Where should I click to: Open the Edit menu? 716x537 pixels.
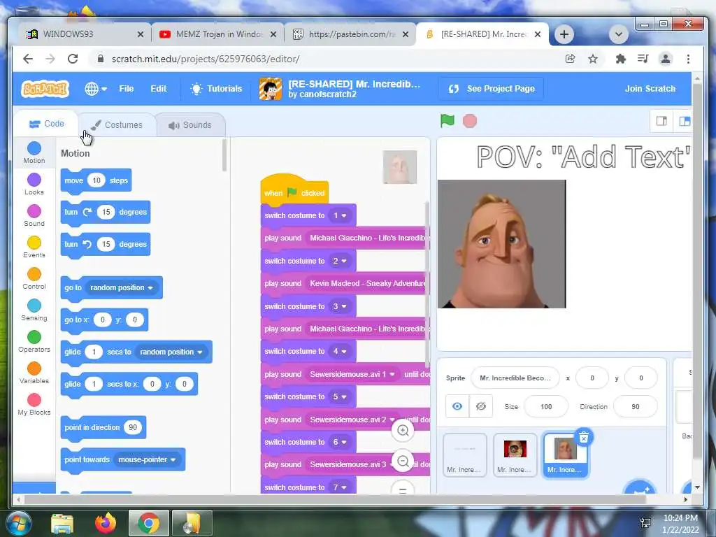(159, 89)
